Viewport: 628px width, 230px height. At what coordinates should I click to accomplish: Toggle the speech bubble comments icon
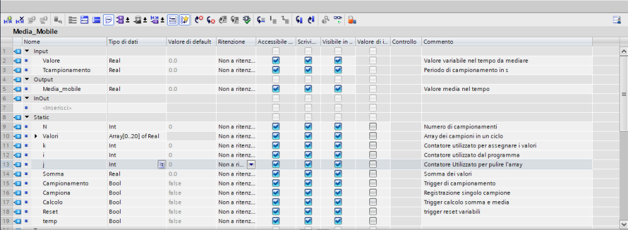(x=109, y=19)
